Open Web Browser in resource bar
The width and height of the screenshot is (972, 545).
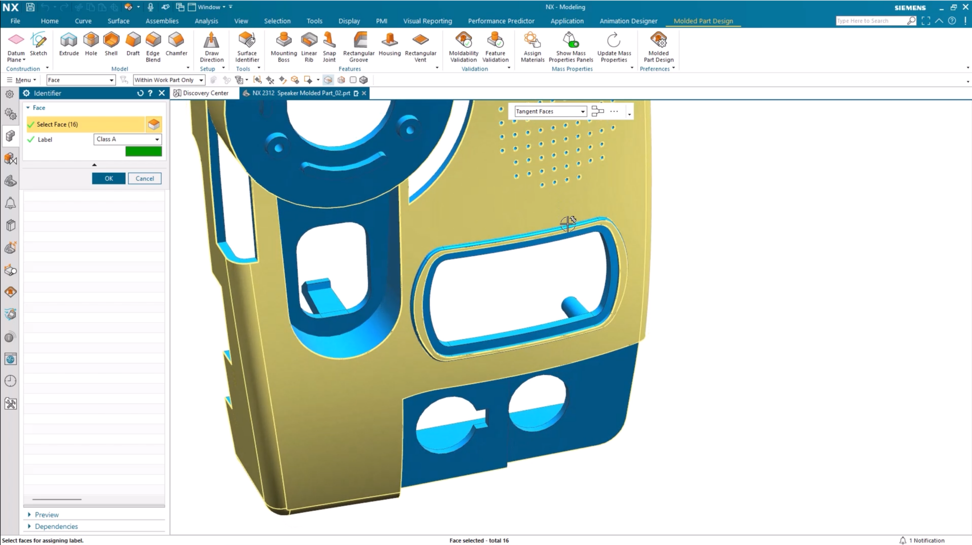click(10, 359)
